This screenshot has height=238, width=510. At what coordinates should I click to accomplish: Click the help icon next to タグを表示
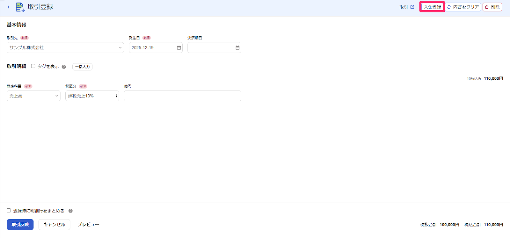[64, 67]
